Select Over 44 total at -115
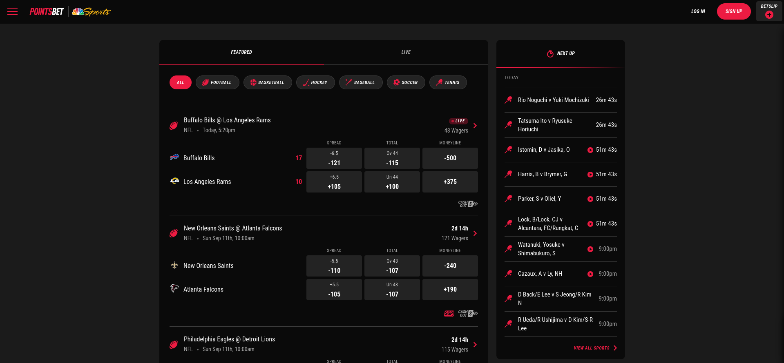The image size is (784, 363). coord(392,158)
